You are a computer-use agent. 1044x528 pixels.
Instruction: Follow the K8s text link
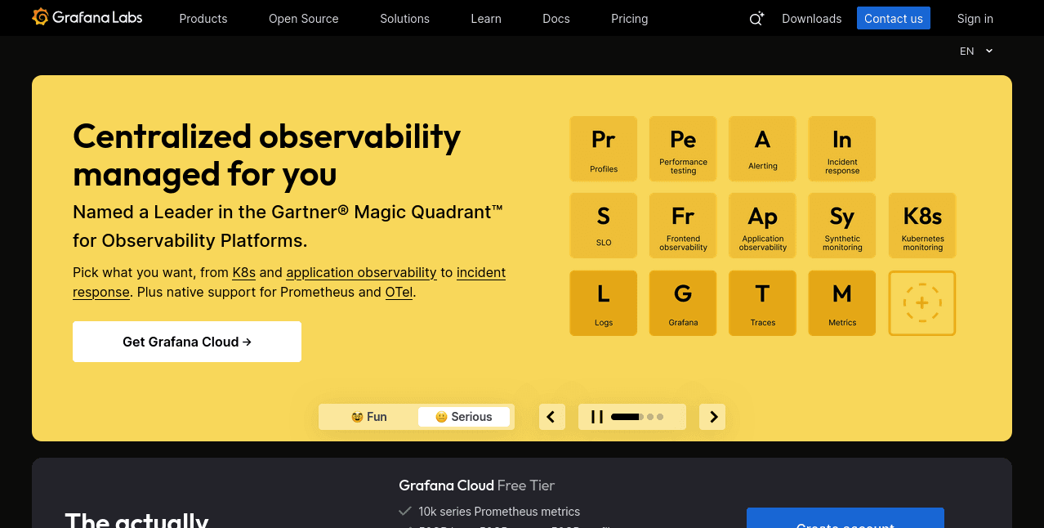click(x=244, y=272)
